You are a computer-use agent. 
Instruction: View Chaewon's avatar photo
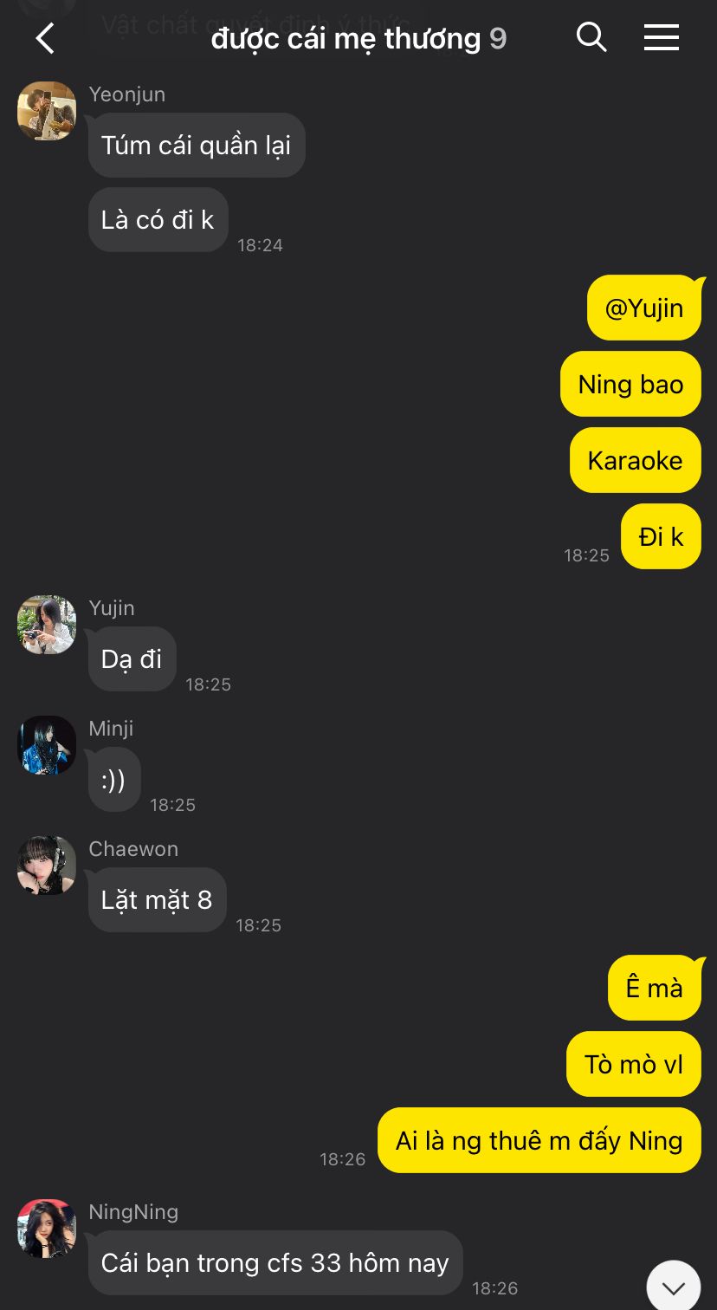[x=47, y=866]
